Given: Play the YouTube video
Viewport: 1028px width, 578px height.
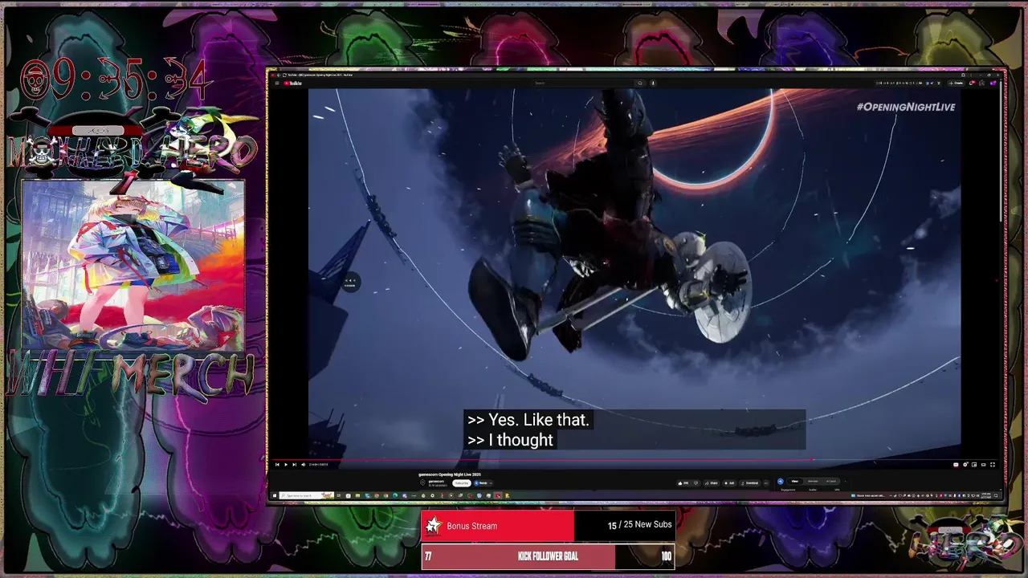Looking at the screenshot, I should (x=286, y=465).
